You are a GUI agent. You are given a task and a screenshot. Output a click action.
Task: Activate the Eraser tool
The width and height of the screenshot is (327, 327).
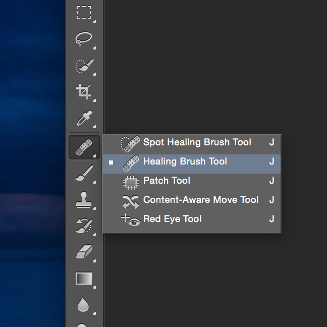84,252
